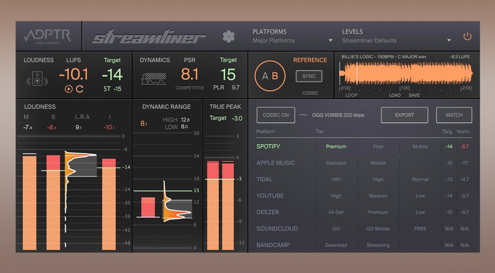Click dynamic range HIGH 12.6 value
The image size is (495, 273).
pyautogui.click(x=185, y=120)
